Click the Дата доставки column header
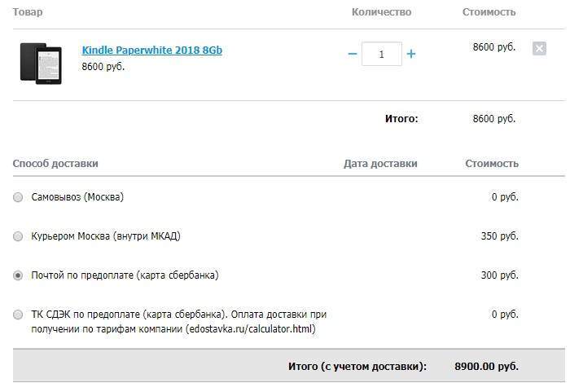 point(380,164)
